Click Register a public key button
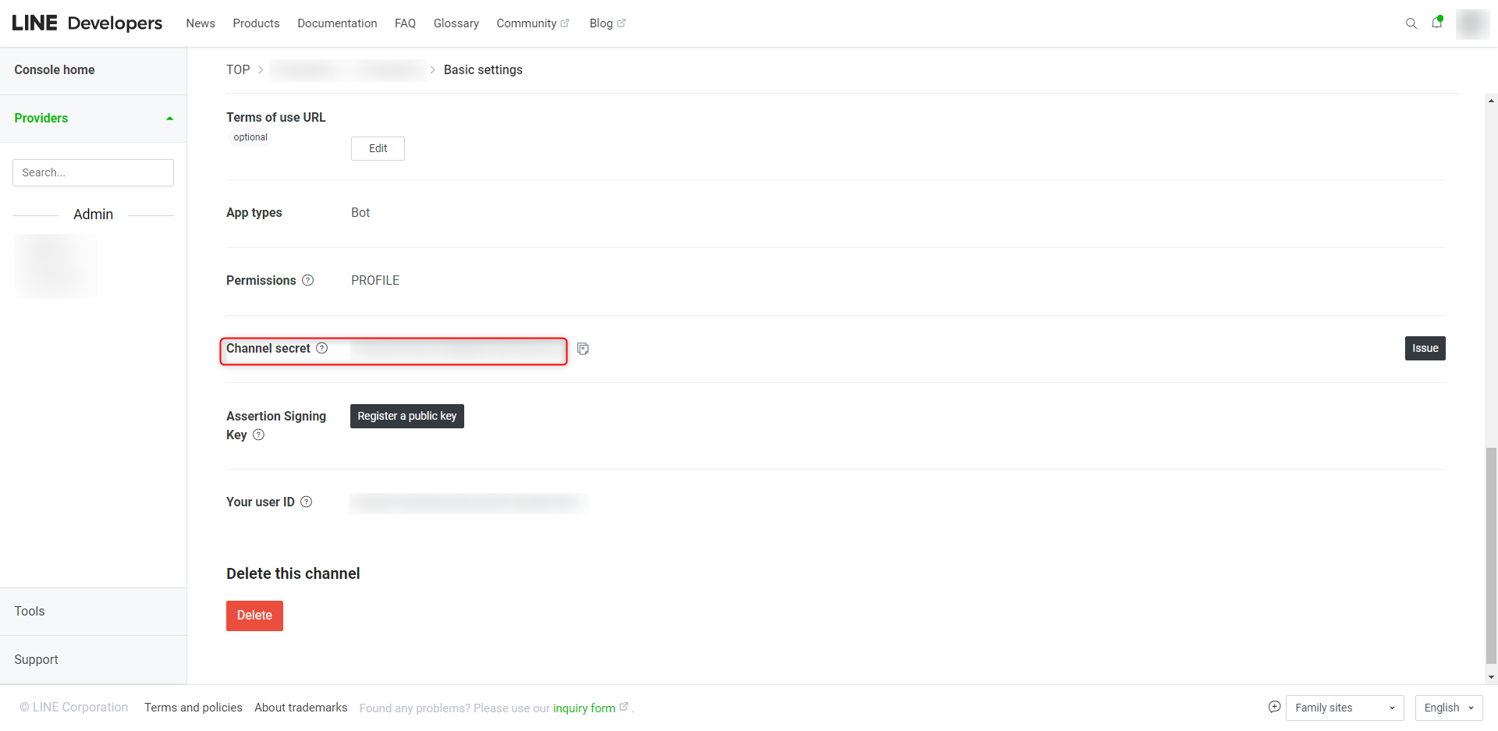The height and width of the screenshot is (731, 1498). pyautogui.click(x=406, y=416)
